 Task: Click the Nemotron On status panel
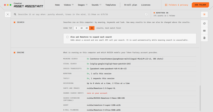[x=176, y=14]
